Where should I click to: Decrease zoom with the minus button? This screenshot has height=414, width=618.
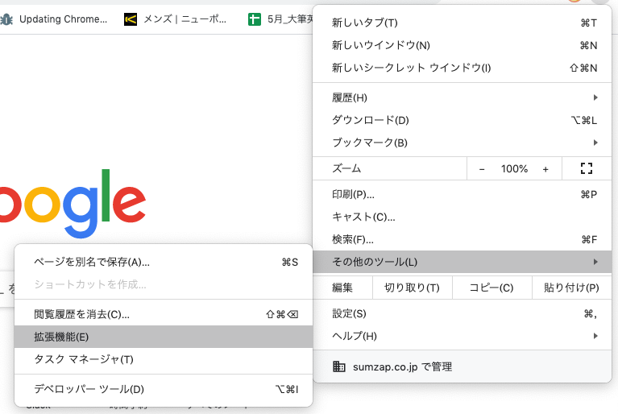pyautogui.click(x=482, y=169)
